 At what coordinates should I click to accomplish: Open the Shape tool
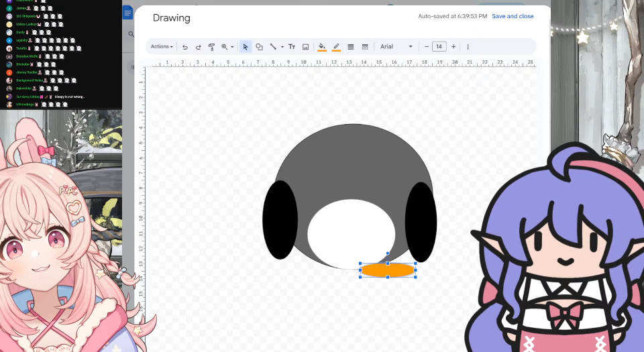(259, 47)
